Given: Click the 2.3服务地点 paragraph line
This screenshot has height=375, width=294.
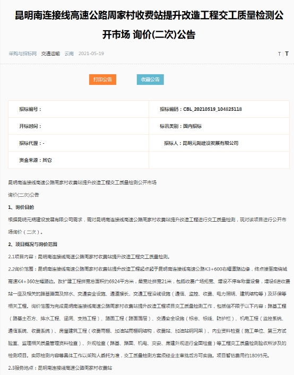Looking at the screenshot, I should tap(60, 368).
